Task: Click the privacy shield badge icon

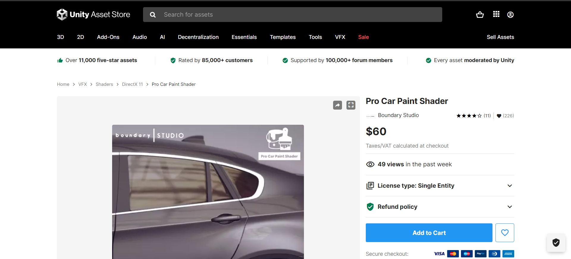Action: [x=556, y=243]
